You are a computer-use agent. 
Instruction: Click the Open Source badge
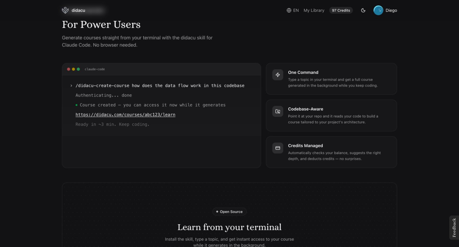coord(229,211)
